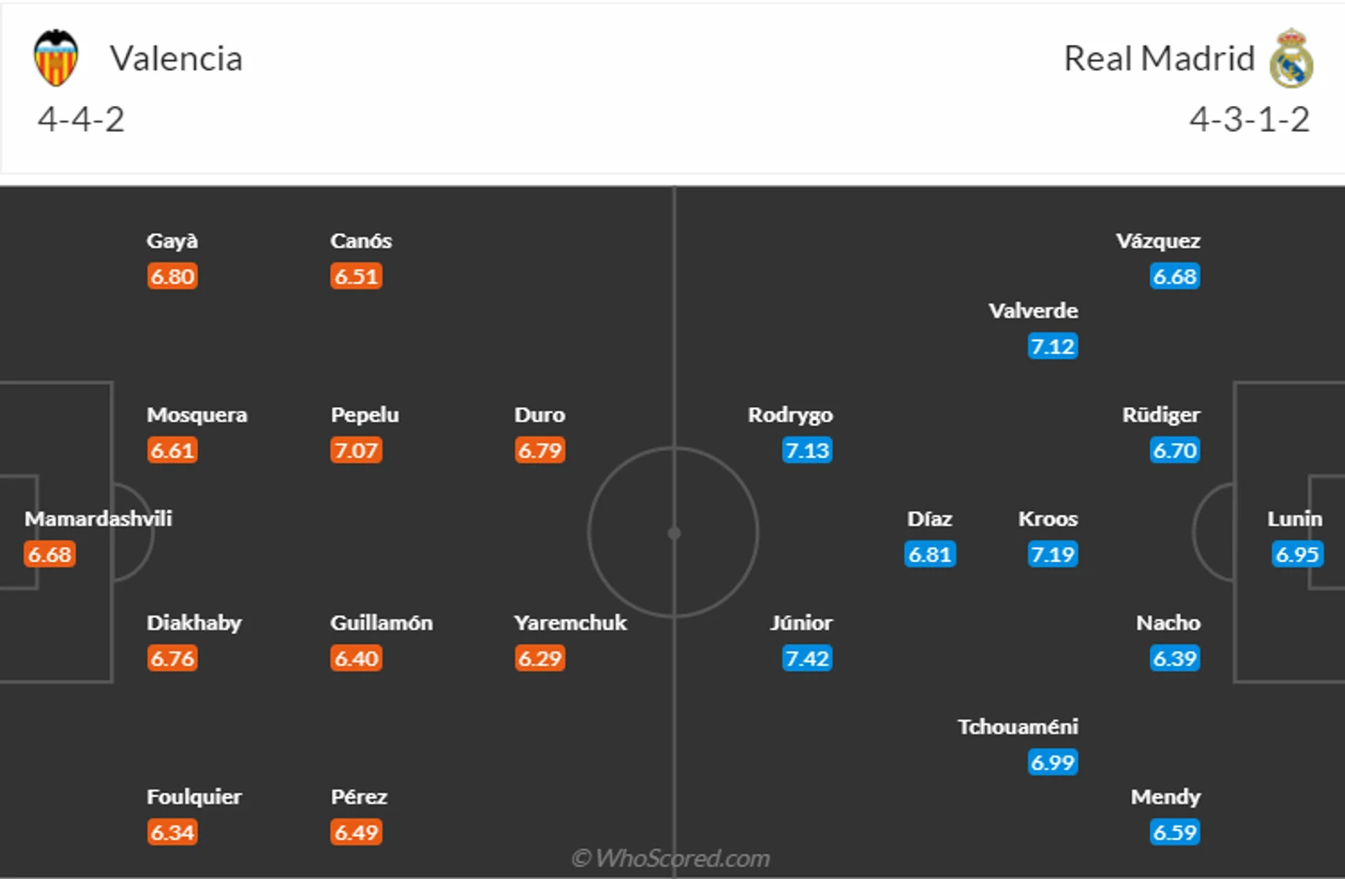Select Mendy's 6.59 rating badge
Viewport: 1345px width, 879px height.
tap(1175, 833)
